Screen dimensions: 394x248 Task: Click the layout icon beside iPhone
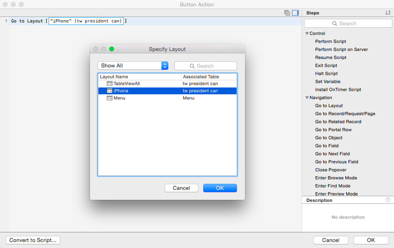pos(110,91)
